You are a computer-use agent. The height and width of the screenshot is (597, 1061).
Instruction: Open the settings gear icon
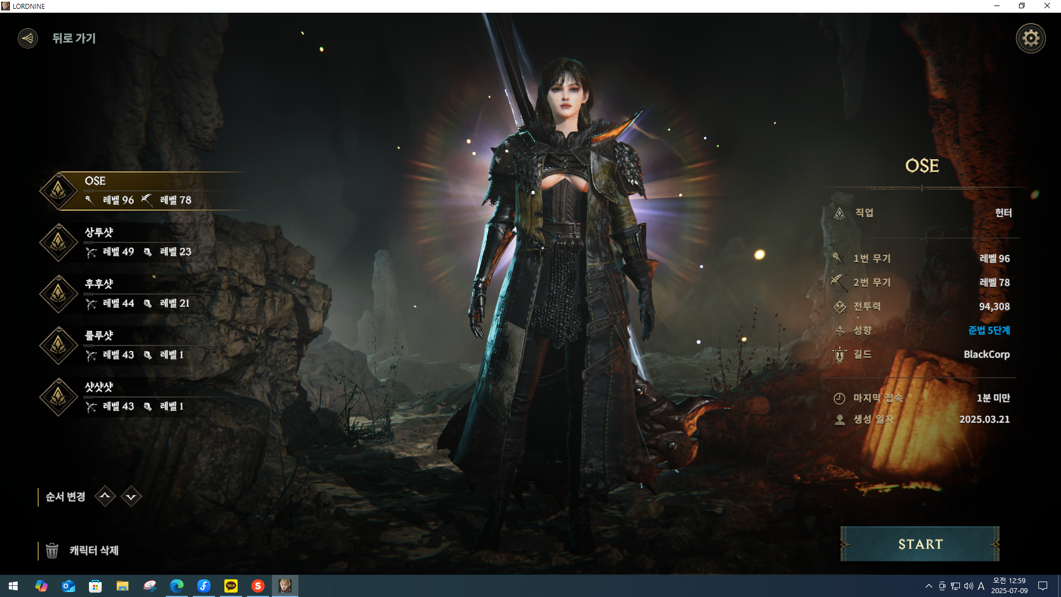coord(1031,38)
